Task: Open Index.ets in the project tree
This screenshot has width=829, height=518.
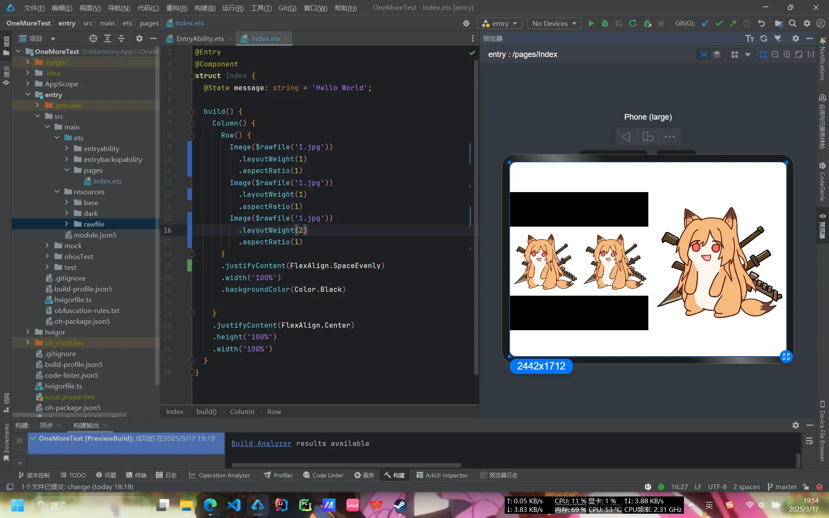Action: coord(107,181)
